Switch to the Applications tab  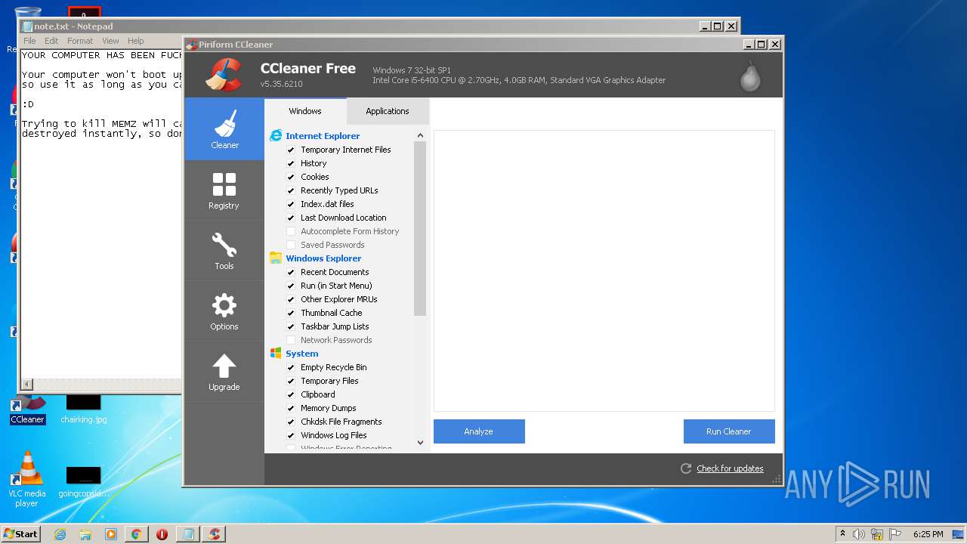pos(388,111)
